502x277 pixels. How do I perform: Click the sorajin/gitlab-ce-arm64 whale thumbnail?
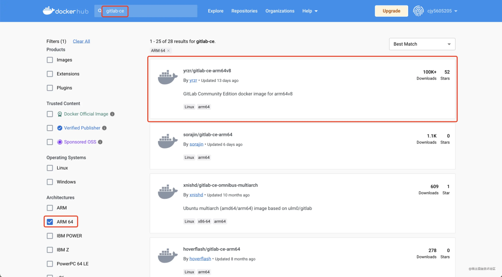[x=168, y=142]
